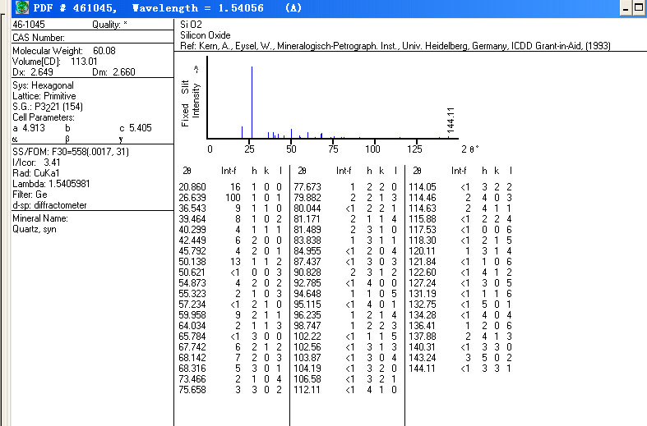Click the I/Icor: 3.41 value
The width and height of the screenshot is (647, 426).
coord(36,163)
